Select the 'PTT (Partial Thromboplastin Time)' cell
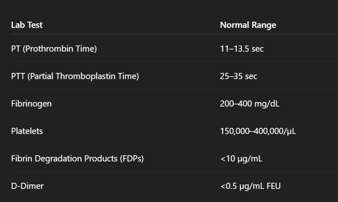This screenshot has width=338, height=202. coord(75,76)
